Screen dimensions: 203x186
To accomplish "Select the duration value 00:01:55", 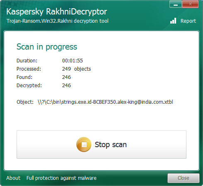I will pos(72,61).
